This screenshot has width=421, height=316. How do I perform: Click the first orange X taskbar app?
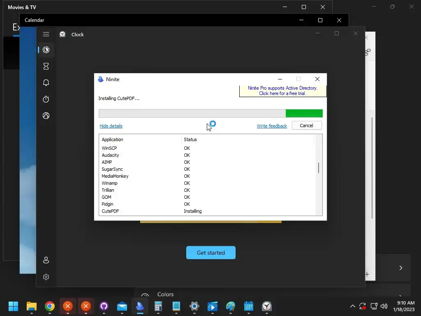68,306
